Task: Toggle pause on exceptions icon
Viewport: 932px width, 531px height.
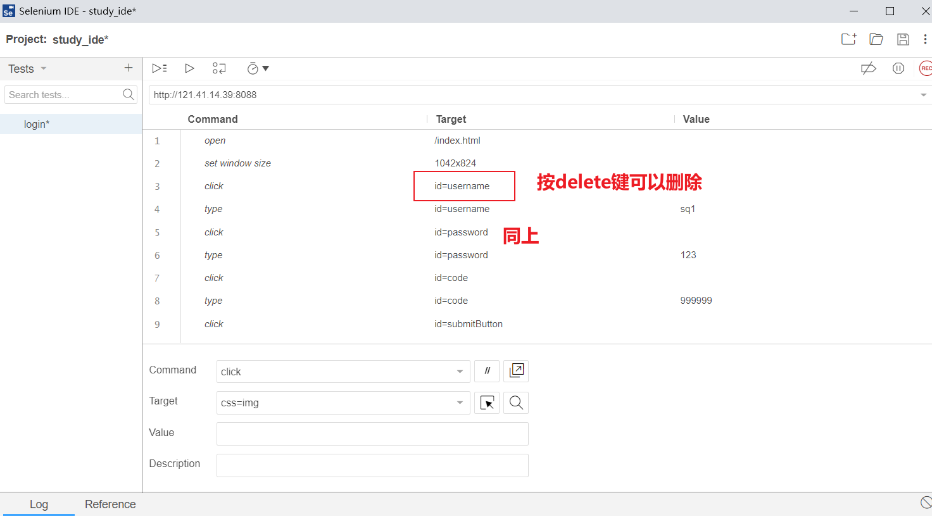Action: point(898,68)
